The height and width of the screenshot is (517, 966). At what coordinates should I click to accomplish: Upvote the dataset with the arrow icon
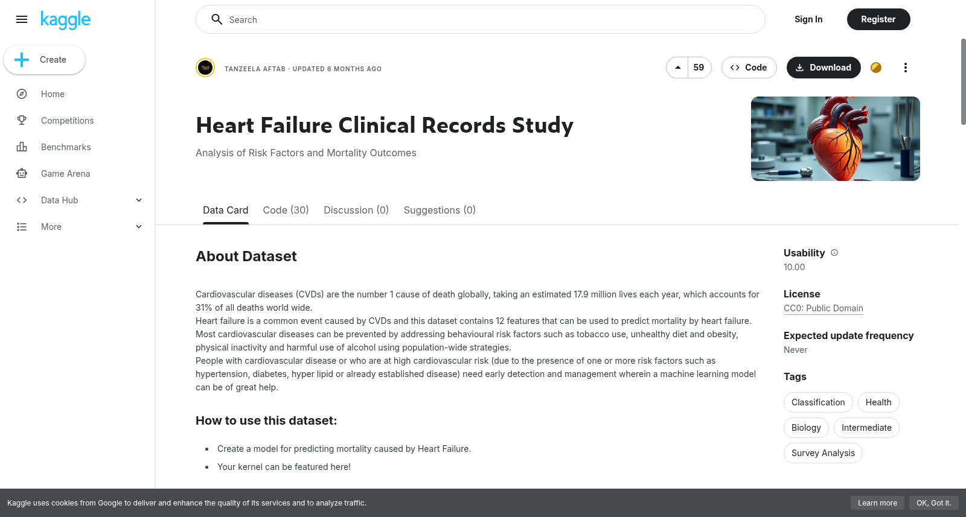[677, 68]
